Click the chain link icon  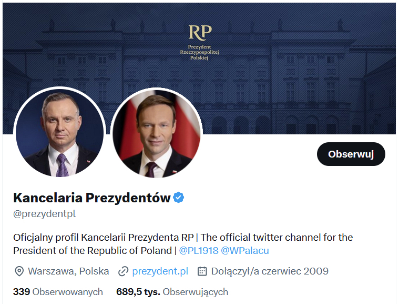pyautogui.click(x=124, y=271)
